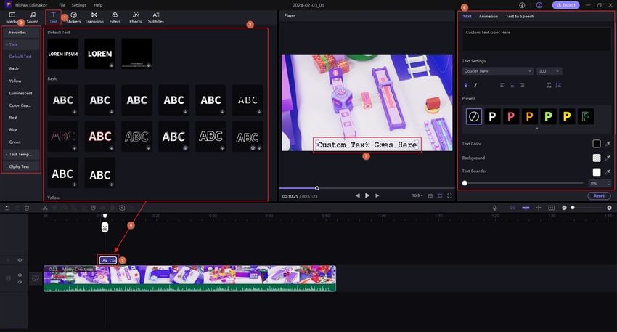Click the scissors split icon on playhead

point(105,227)
